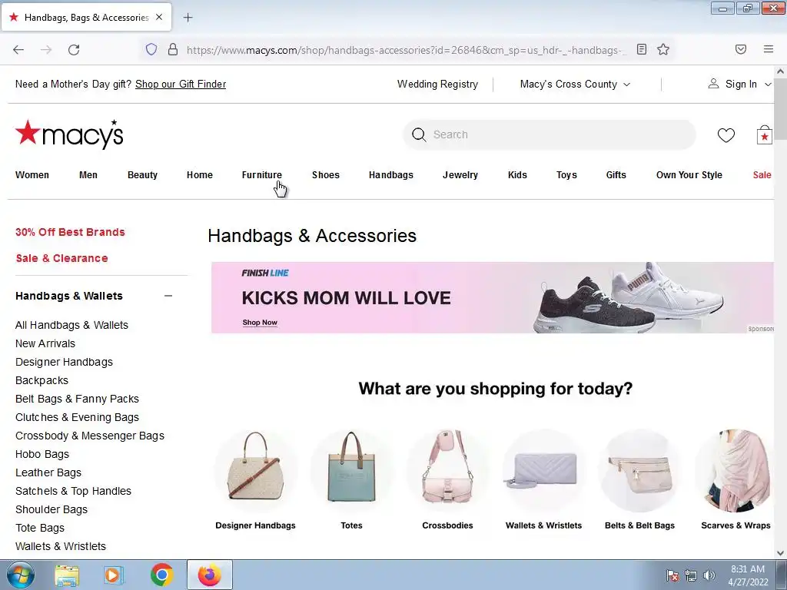Viewport: 787px width, 590px height.
Task: Launch media player from the taskbar
Action: (x=113, y=575)
